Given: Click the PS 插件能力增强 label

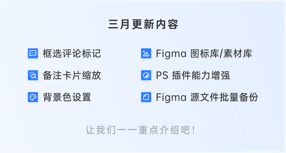Looking at the screenshot, I should (193, 75).
